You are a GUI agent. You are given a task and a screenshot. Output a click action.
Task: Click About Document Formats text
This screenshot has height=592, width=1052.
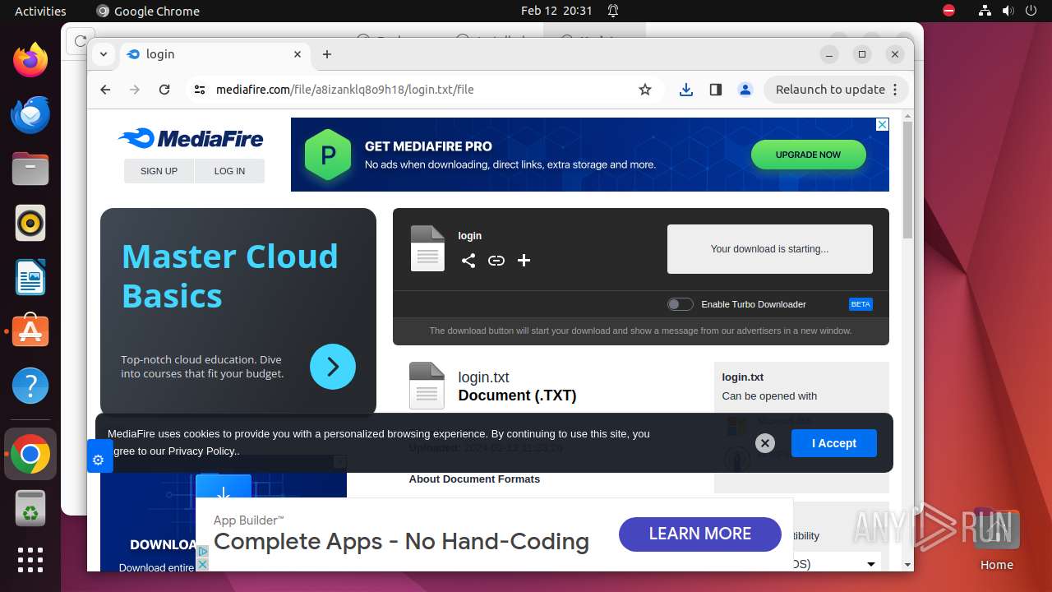pyautogui.click(x=474, y=479)
